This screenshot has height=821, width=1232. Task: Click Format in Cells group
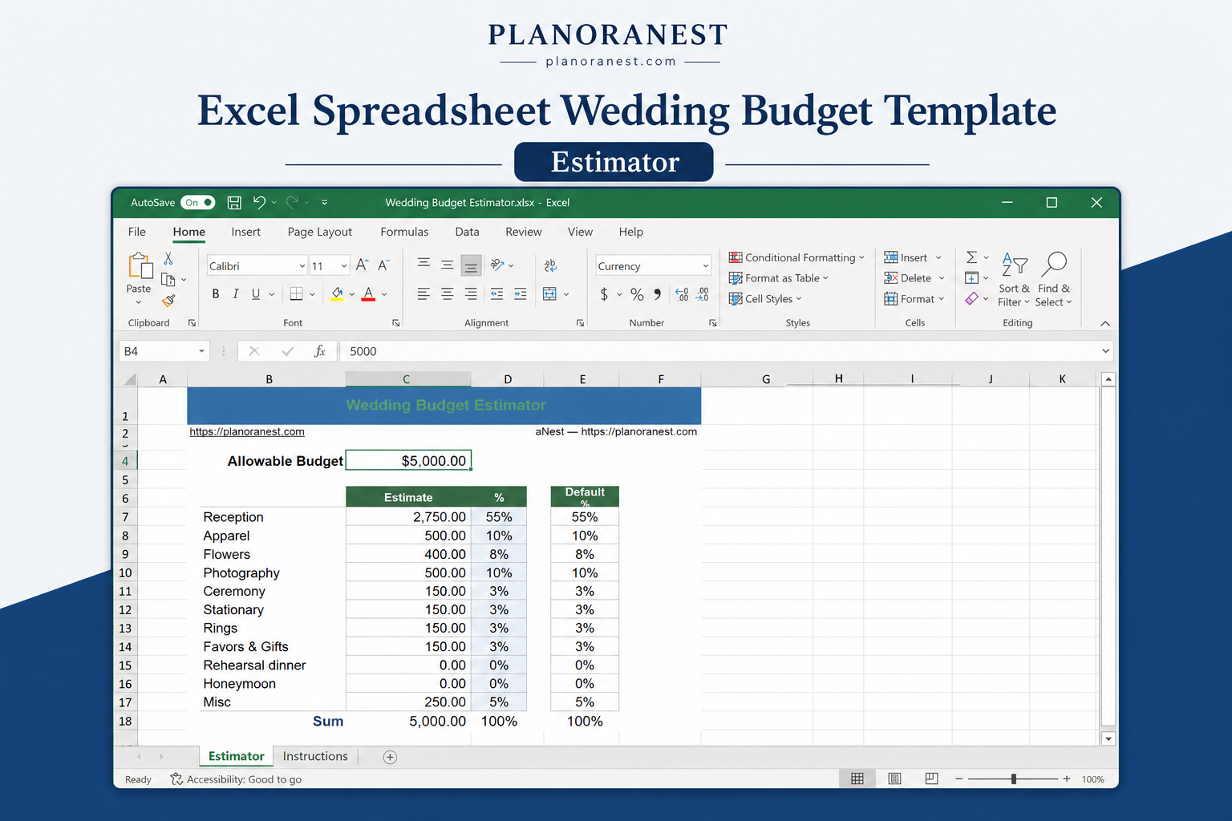914,299
